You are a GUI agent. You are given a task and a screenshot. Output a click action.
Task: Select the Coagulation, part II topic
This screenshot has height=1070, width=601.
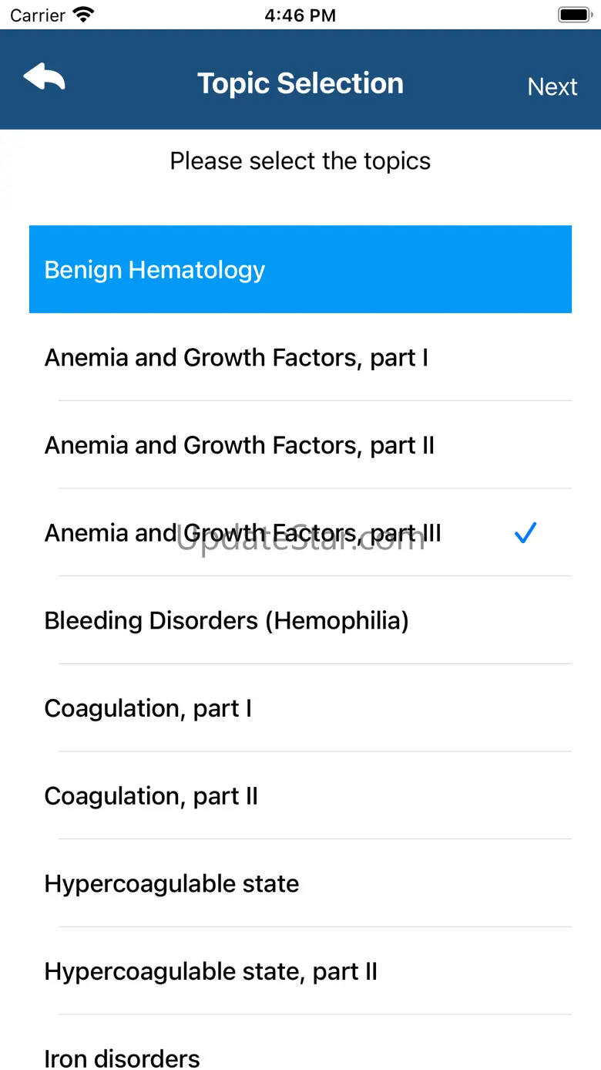[x=151, y=795]
